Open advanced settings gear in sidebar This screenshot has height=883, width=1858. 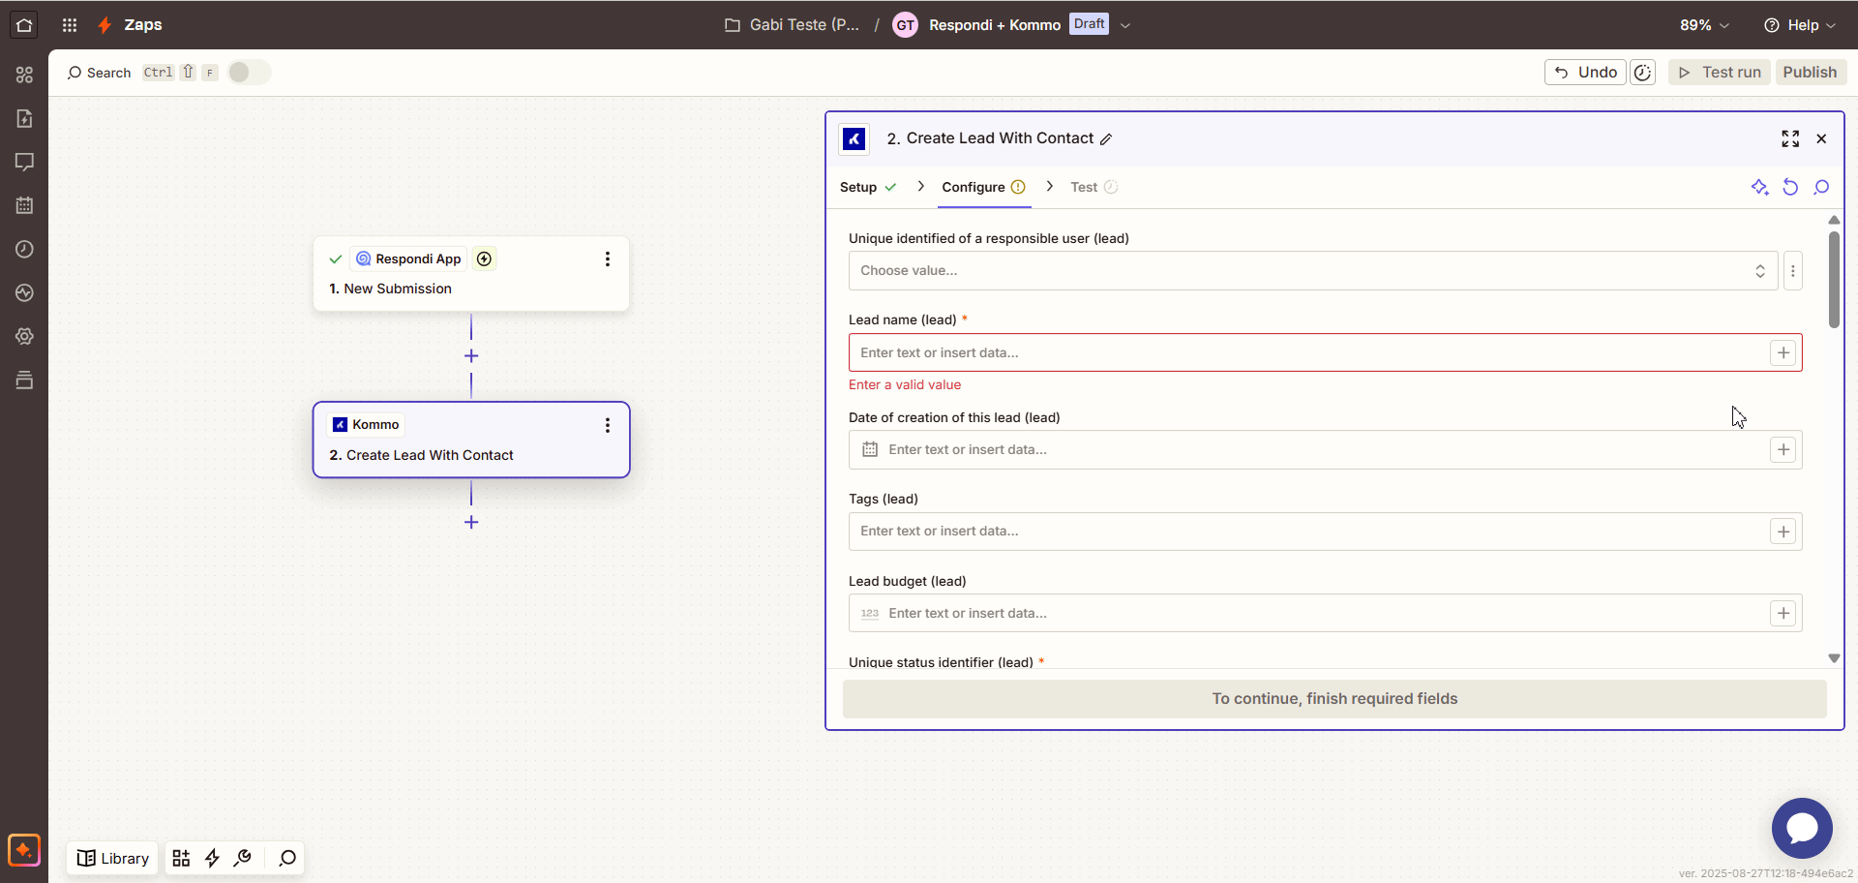(24, 336)
